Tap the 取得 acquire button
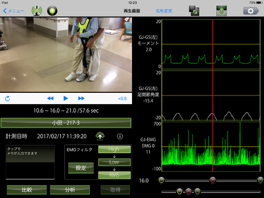 [x=115, y=190]
